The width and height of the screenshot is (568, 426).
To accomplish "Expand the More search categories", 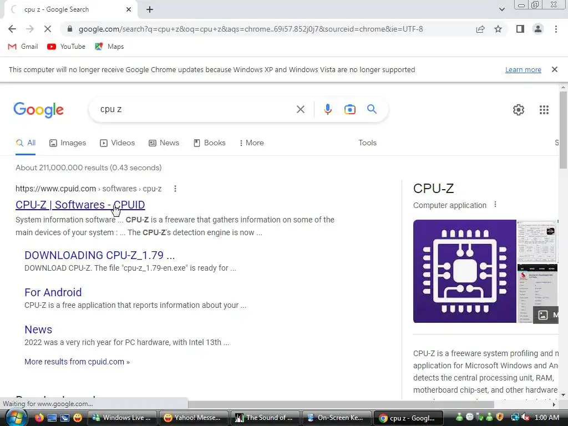I will [251, 143].
